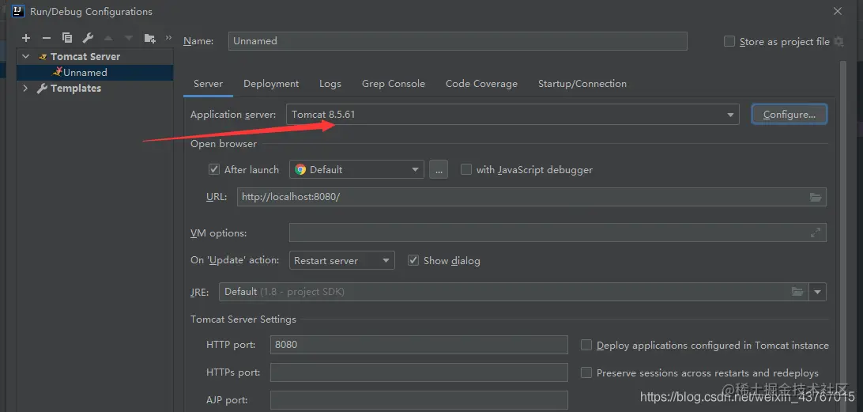Open the Default browser dropdown

(x=356, y=169)
